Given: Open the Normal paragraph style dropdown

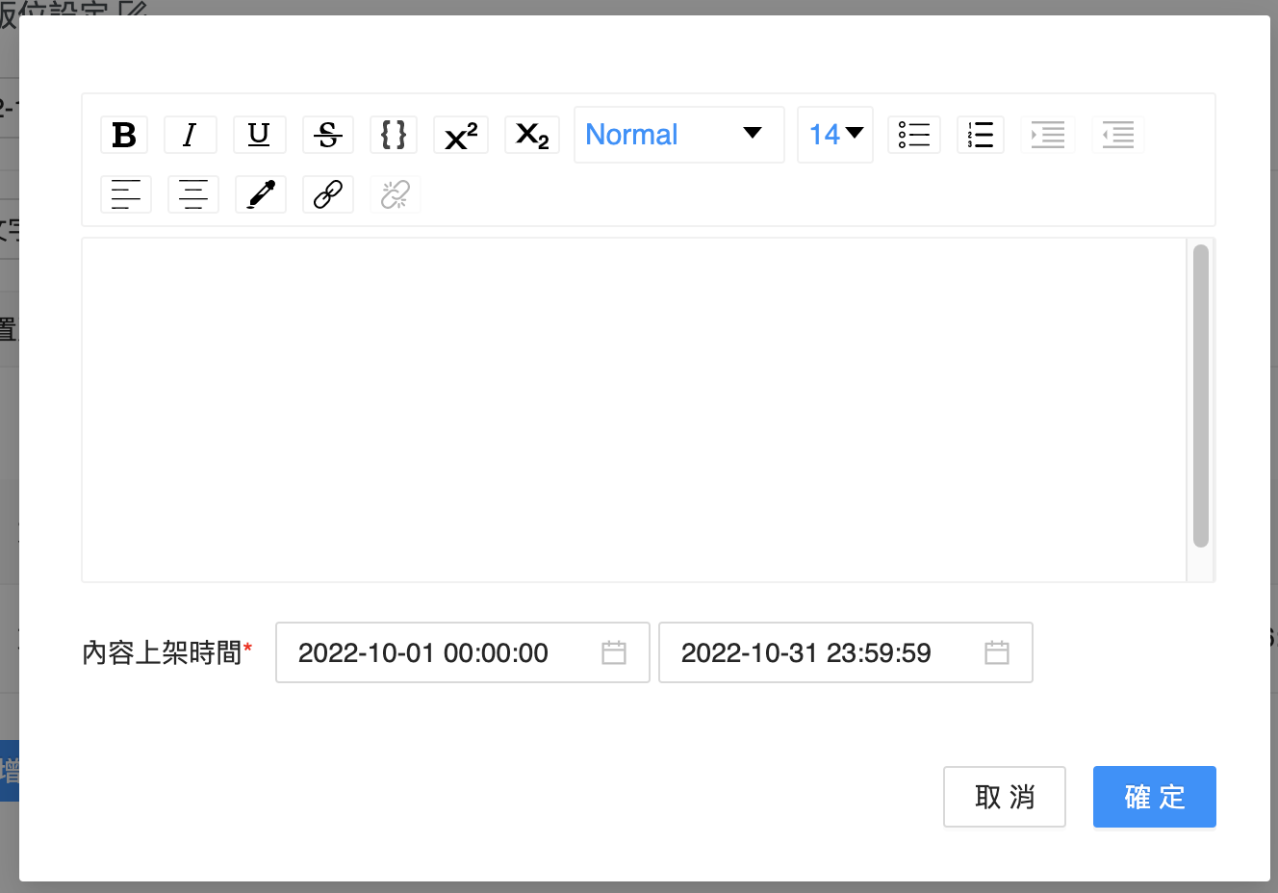Looking at the screenshot, I should 678,135.
